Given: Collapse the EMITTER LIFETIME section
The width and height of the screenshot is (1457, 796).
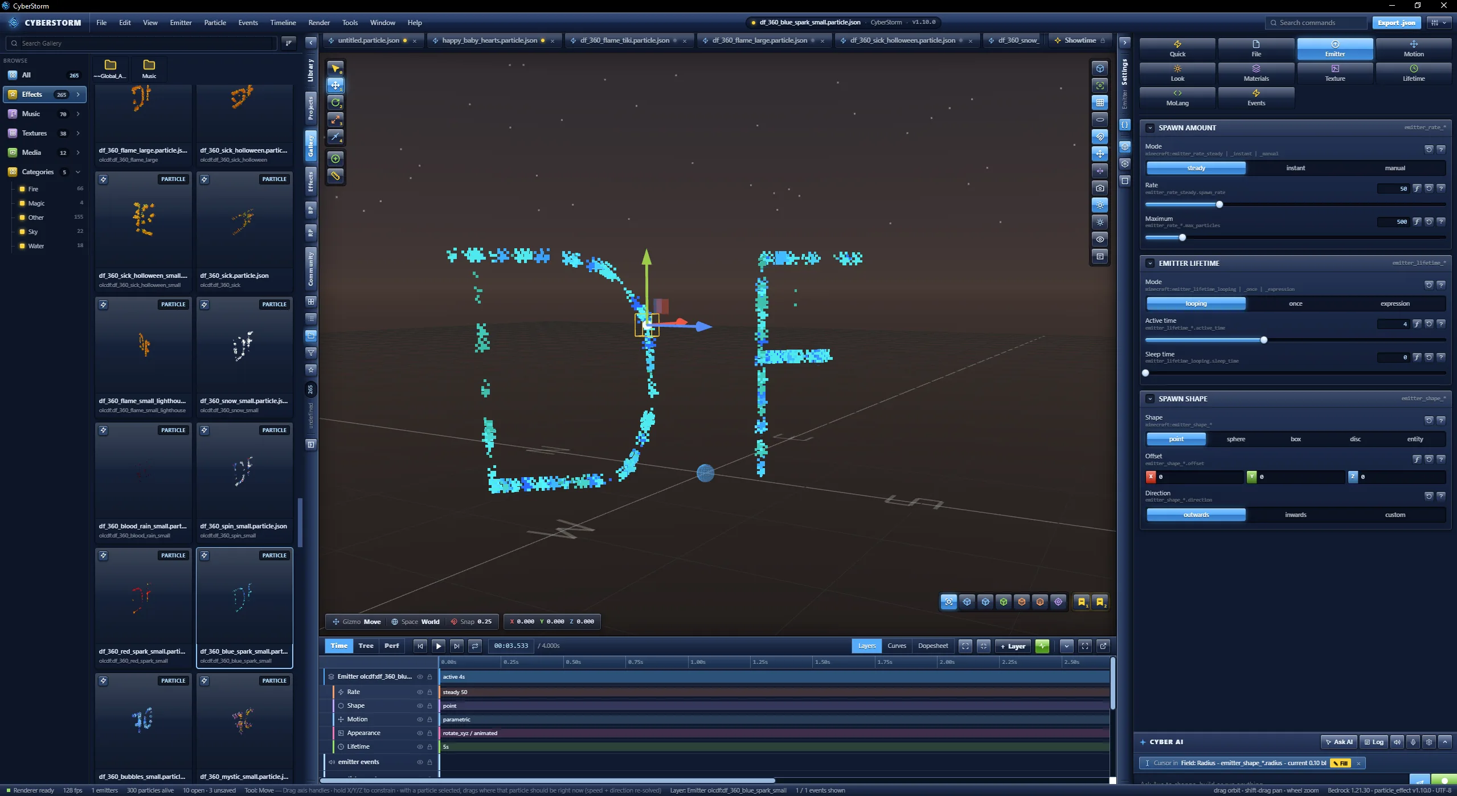Looking at the screenshot, I should pos(1150,264).
